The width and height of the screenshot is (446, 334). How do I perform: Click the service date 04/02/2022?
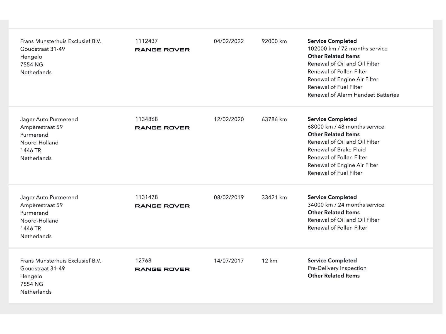[229, 41]
